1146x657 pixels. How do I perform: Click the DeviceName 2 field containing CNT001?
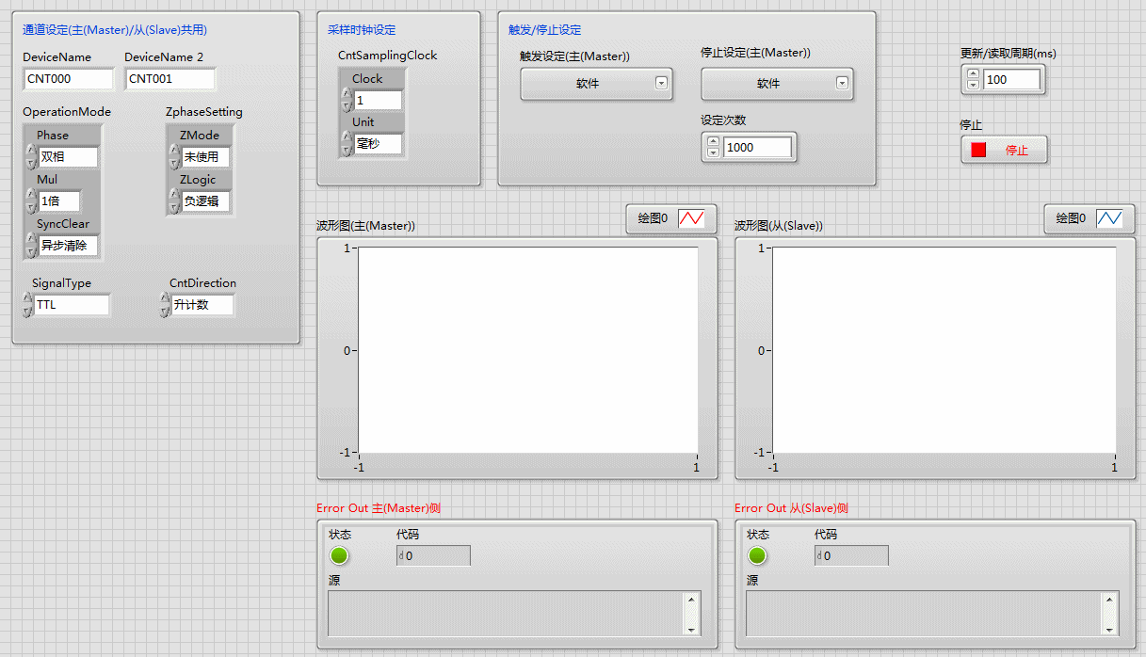click(169, 79)
